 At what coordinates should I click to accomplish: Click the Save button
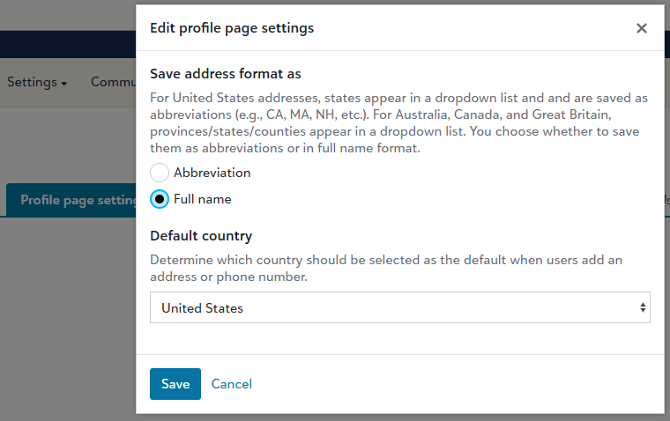point(175,384)
